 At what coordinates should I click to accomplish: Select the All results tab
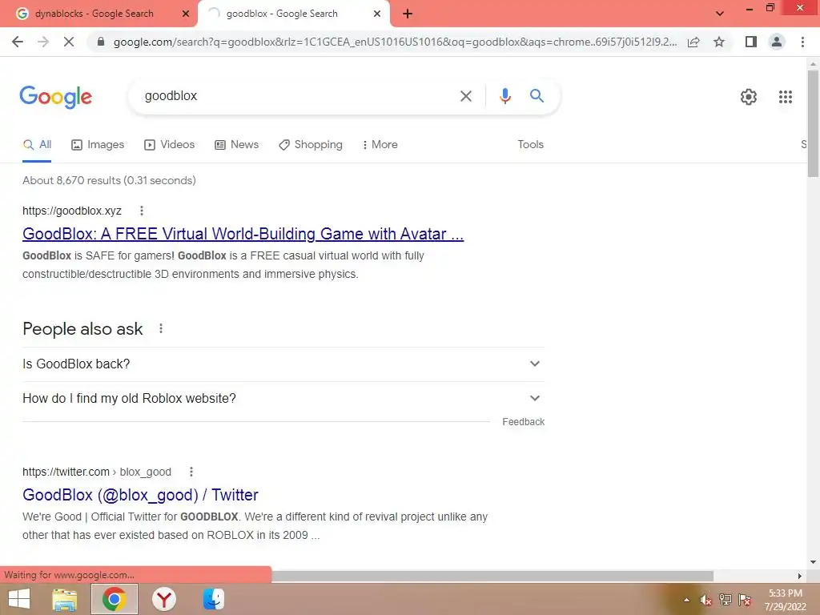pyautogui.click(x=37, y=144)
